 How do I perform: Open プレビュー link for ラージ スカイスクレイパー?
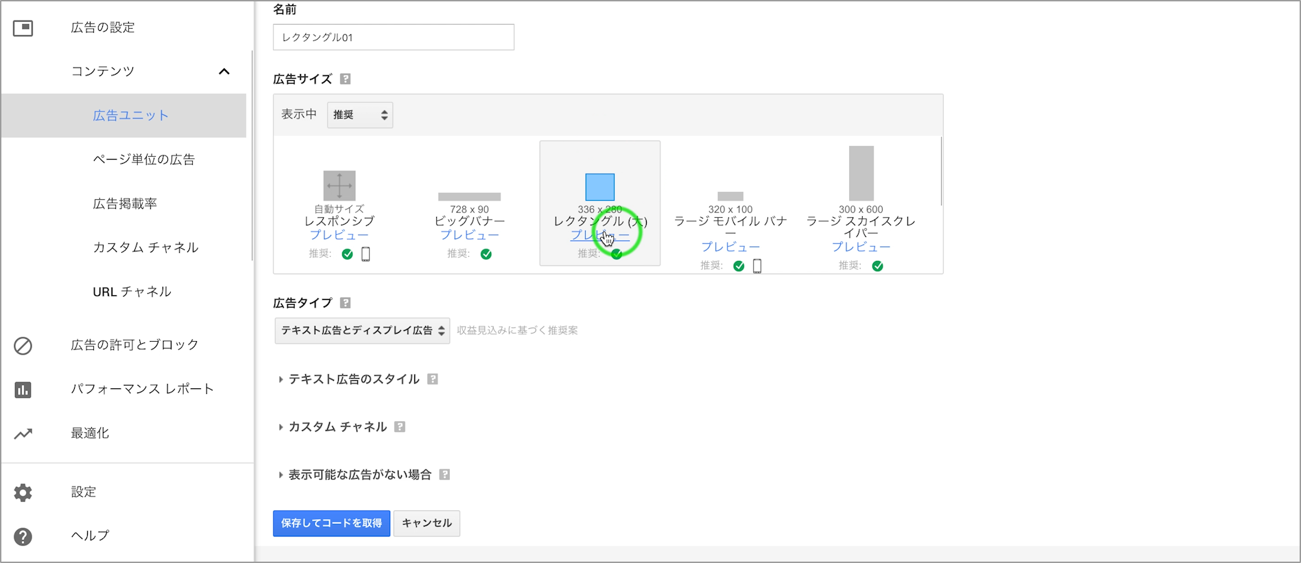861,247
